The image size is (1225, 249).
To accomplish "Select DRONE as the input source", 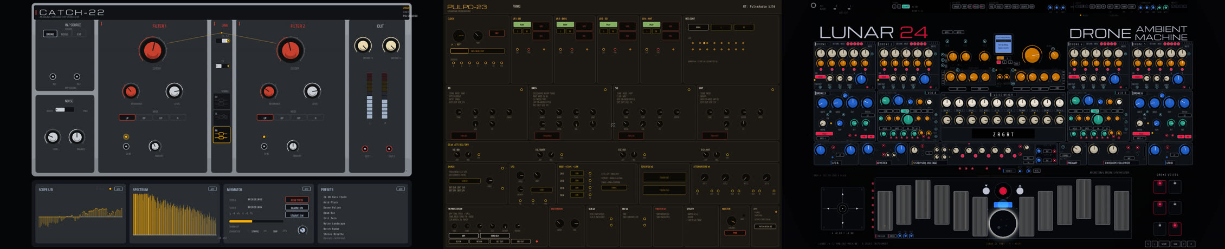I will tap(50, 34).
